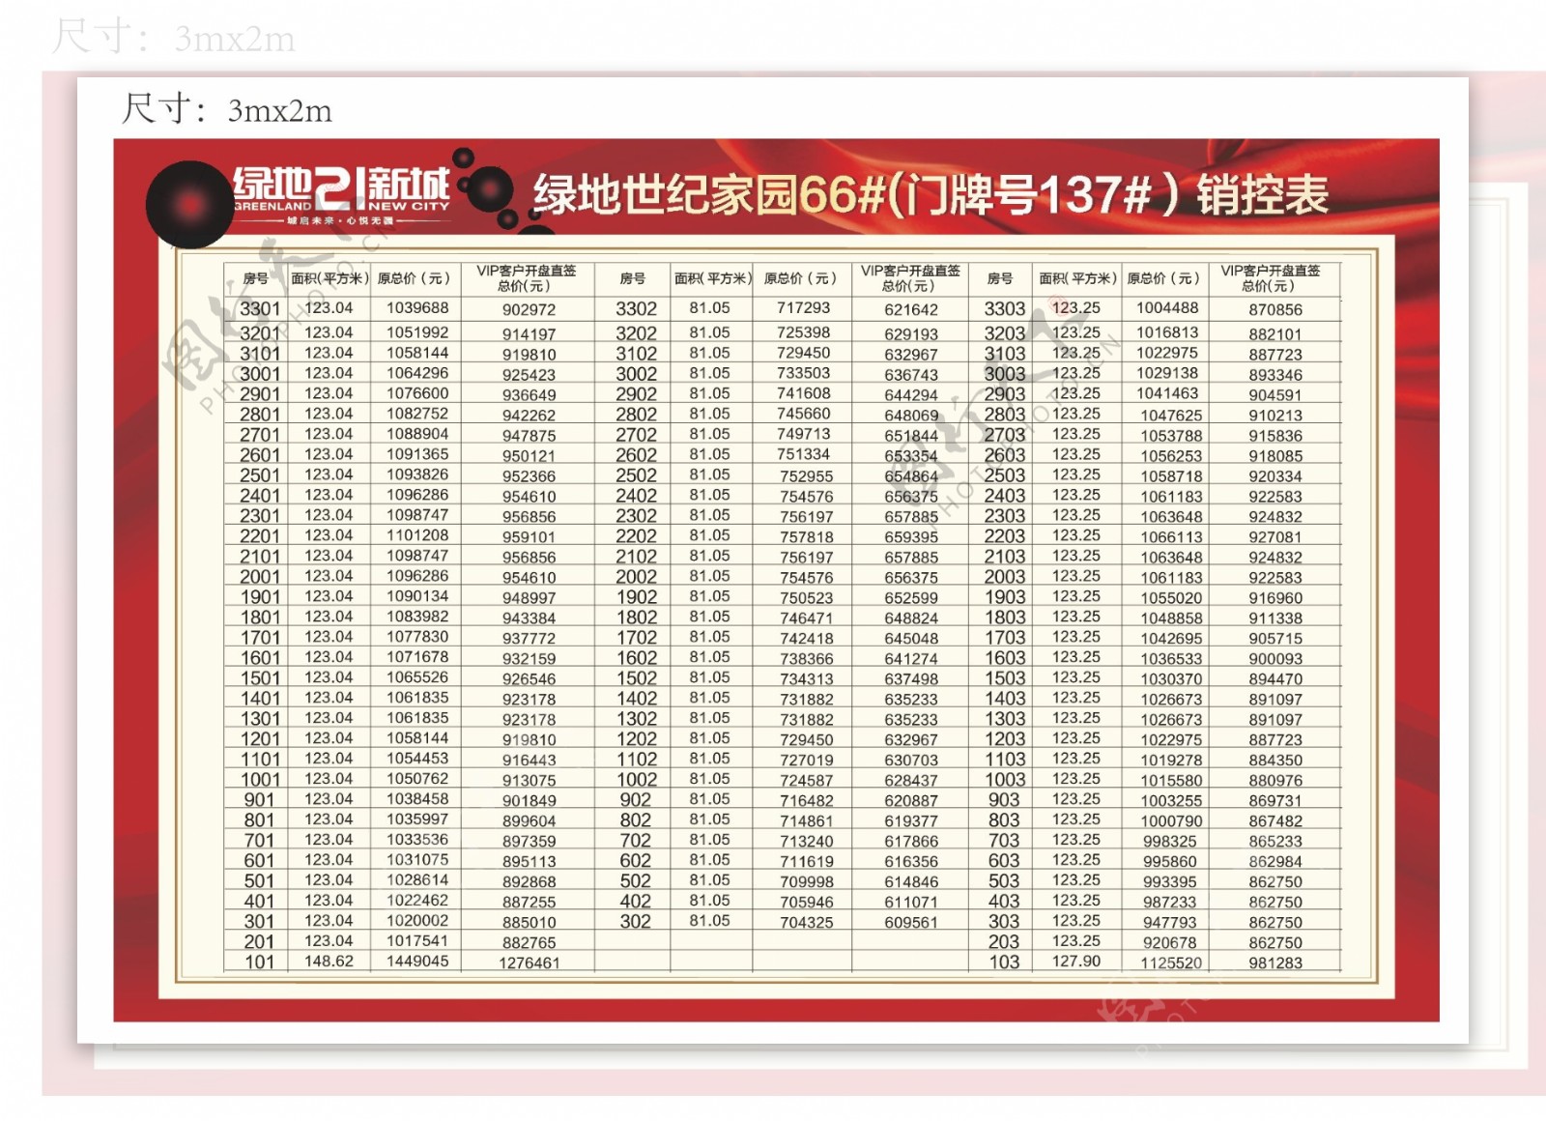1546x1121 pixels.
Task: Click VIP price 895113 for room 601
Action: point(529,862)
